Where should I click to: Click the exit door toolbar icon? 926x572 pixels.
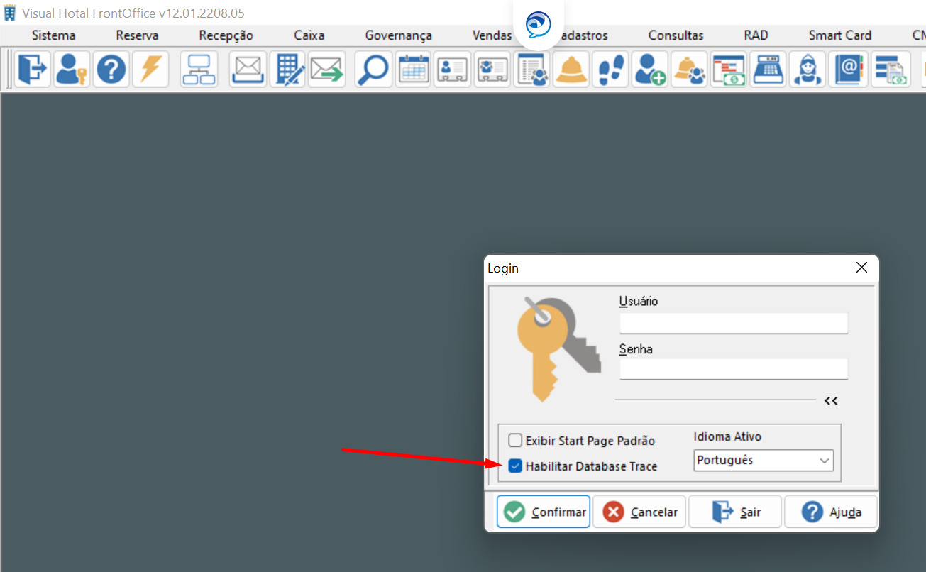pos(32,69)
